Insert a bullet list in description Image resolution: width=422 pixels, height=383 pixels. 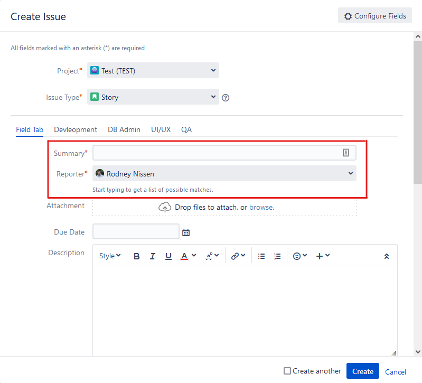(x=261, y=256)
